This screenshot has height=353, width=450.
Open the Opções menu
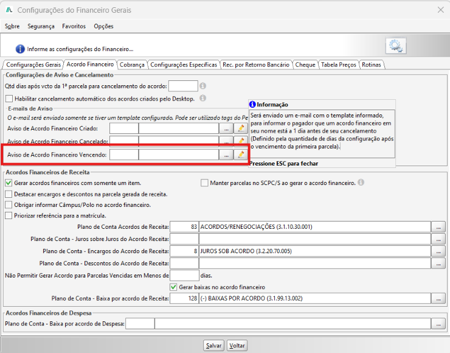click(103, 26)
